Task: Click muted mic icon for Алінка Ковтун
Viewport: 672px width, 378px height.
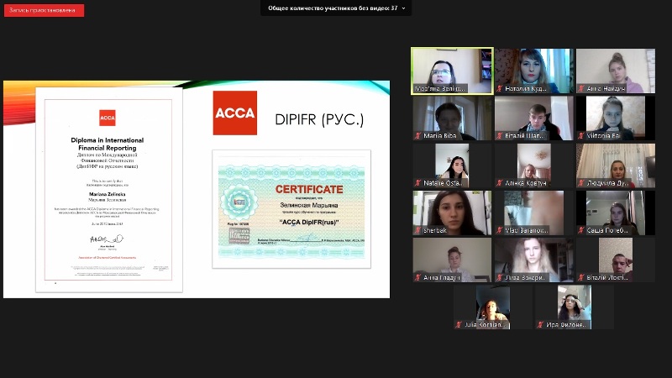Action: (499, 183)
